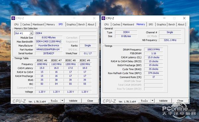Open About tab in left window
The height and width of the screenshot is (122, 199).
click(91, 24)
